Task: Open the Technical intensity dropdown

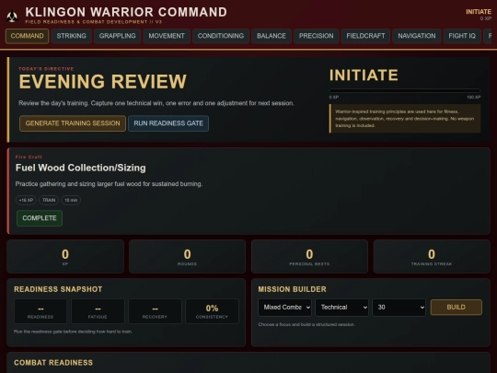Action: click(341, 308)
